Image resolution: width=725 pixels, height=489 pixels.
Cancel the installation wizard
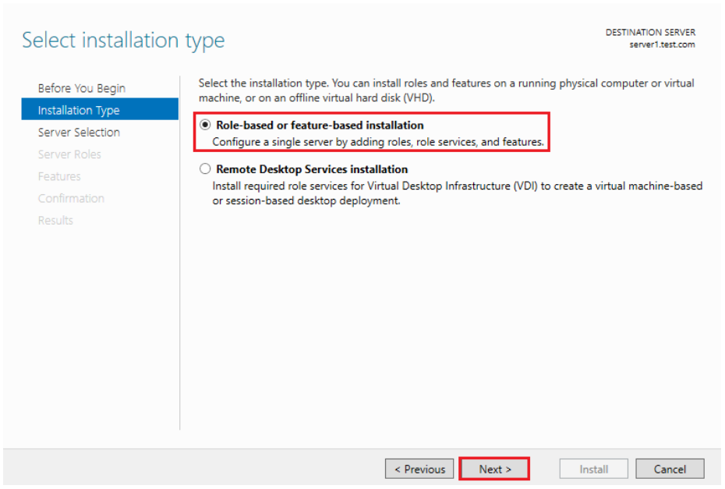[x=670, y=469]
